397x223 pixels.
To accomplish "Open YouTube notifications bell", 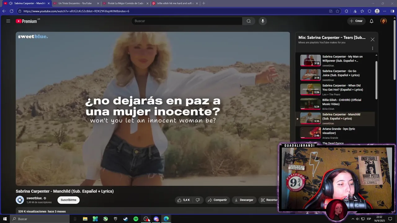I will point(372,21).
